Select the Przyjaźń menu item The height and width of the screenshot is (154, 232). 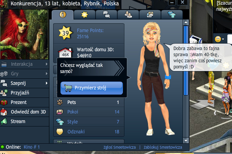25,93
